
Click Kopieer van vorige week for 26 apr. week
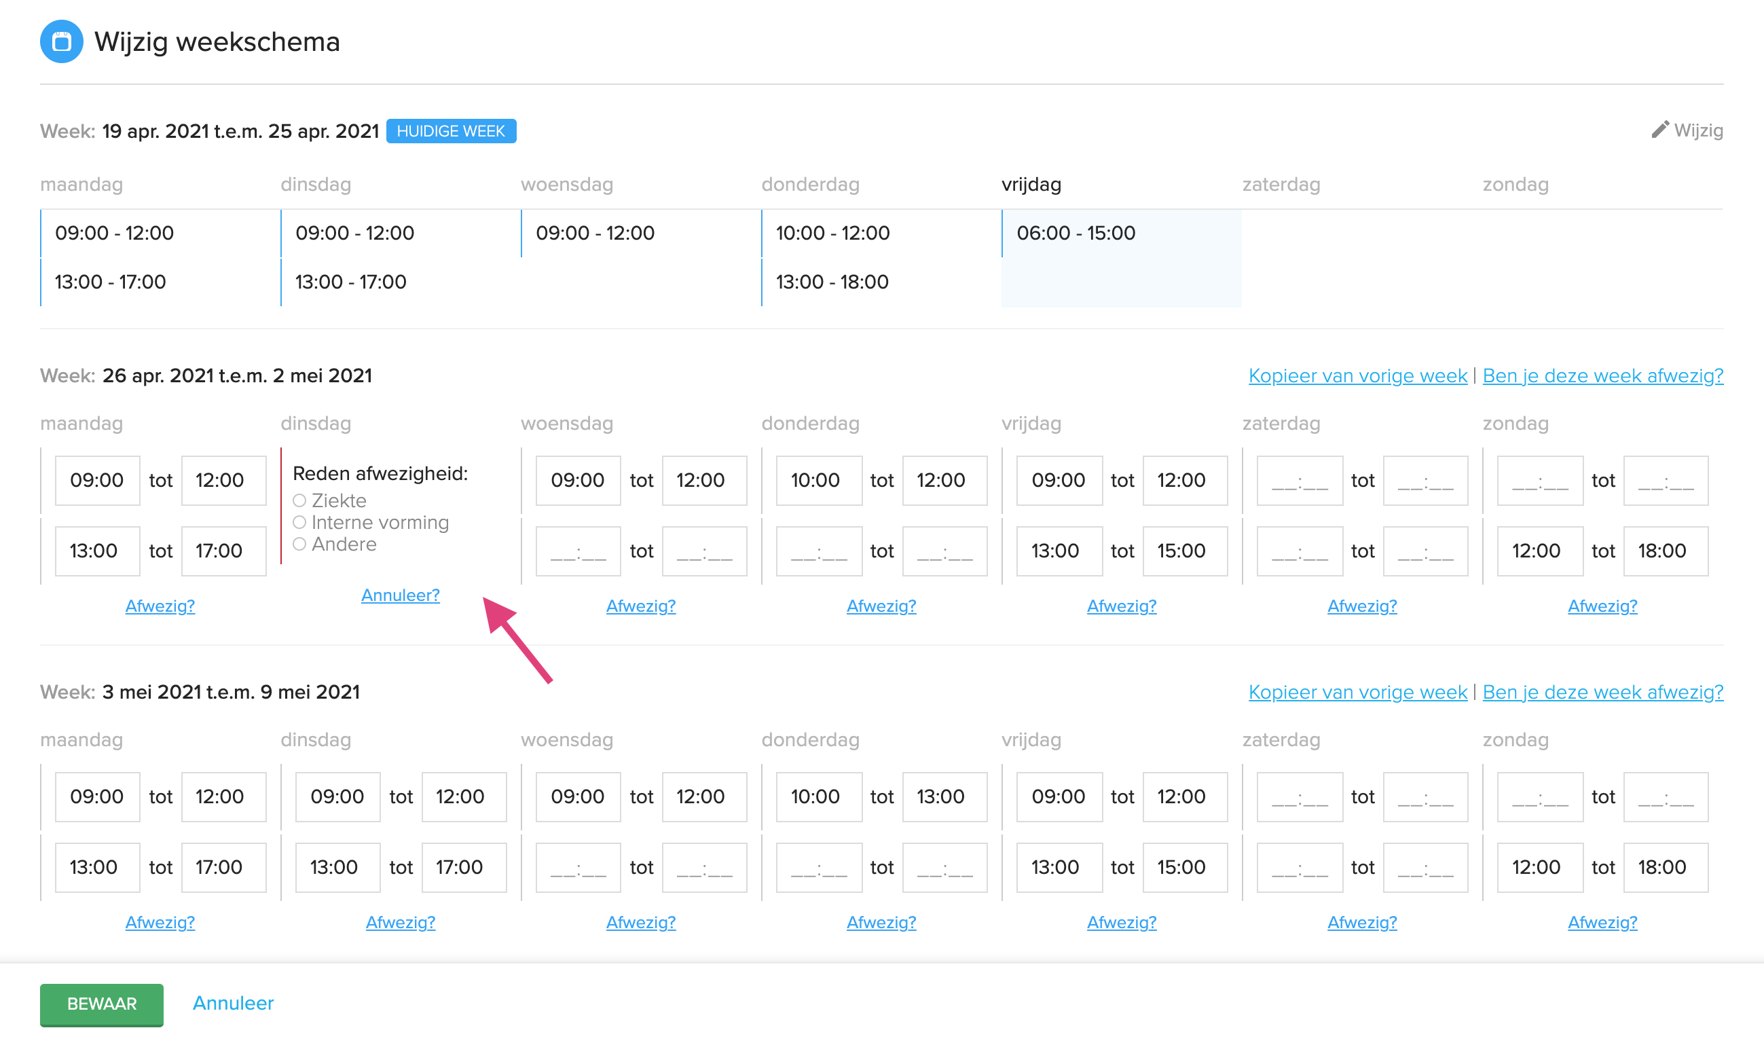(x=1357, y=375)
